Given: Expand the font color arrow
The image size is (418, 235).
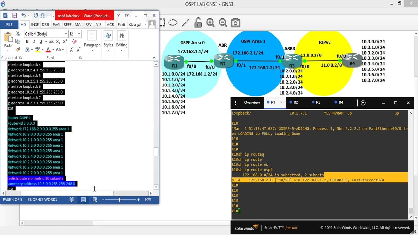Looking at the screenshot, I should pyautogui.click(x=53, y=50).
